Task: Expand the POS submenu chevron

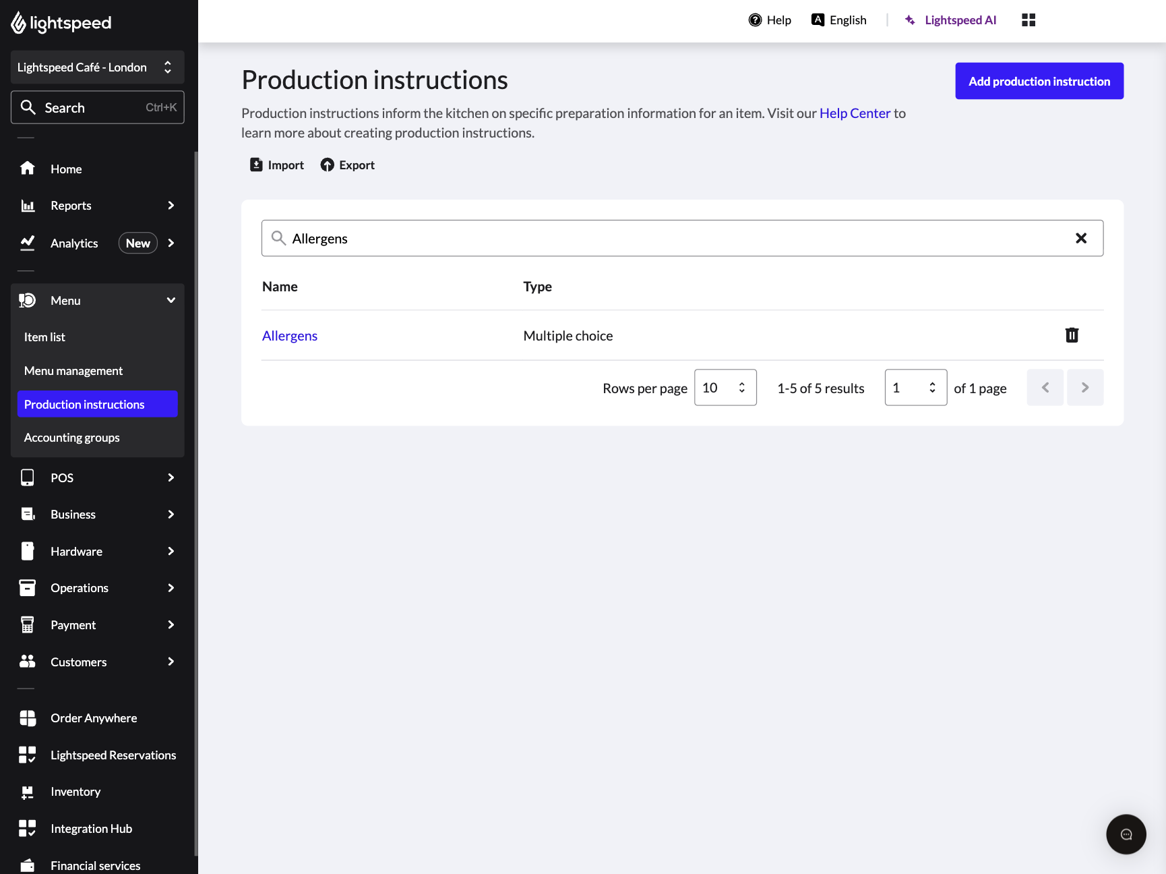Action: (x=171, y=477)
